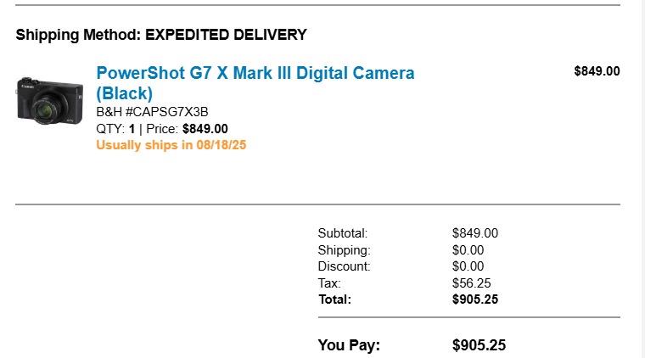Screen dimensions: 645x358
Task: Click the orange Usually ships in 08/18/25 notice
Action: [x=171, y=145]
